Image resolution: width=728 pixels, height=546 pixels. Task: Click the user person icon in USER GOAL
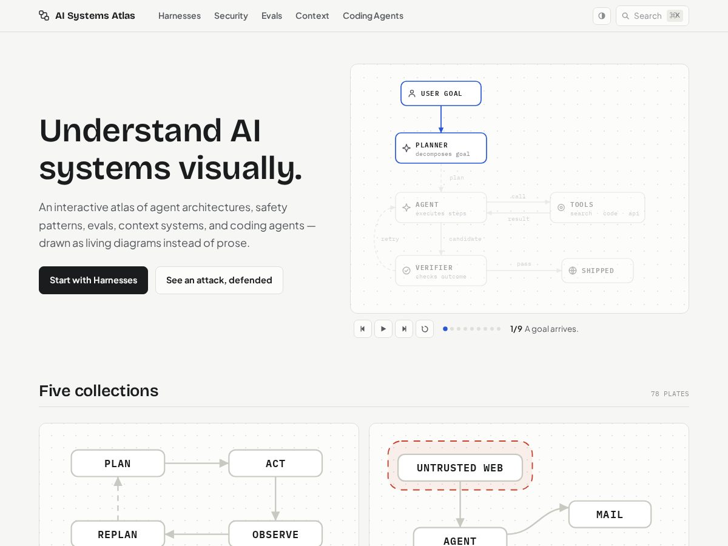(412, 93)
